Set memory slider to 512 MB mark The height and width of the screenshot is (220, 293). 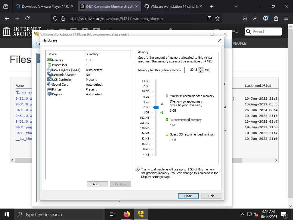click(156, 118)
